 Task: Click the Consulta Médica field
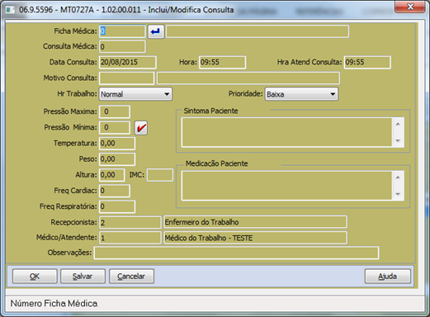[x=122, y=46]
